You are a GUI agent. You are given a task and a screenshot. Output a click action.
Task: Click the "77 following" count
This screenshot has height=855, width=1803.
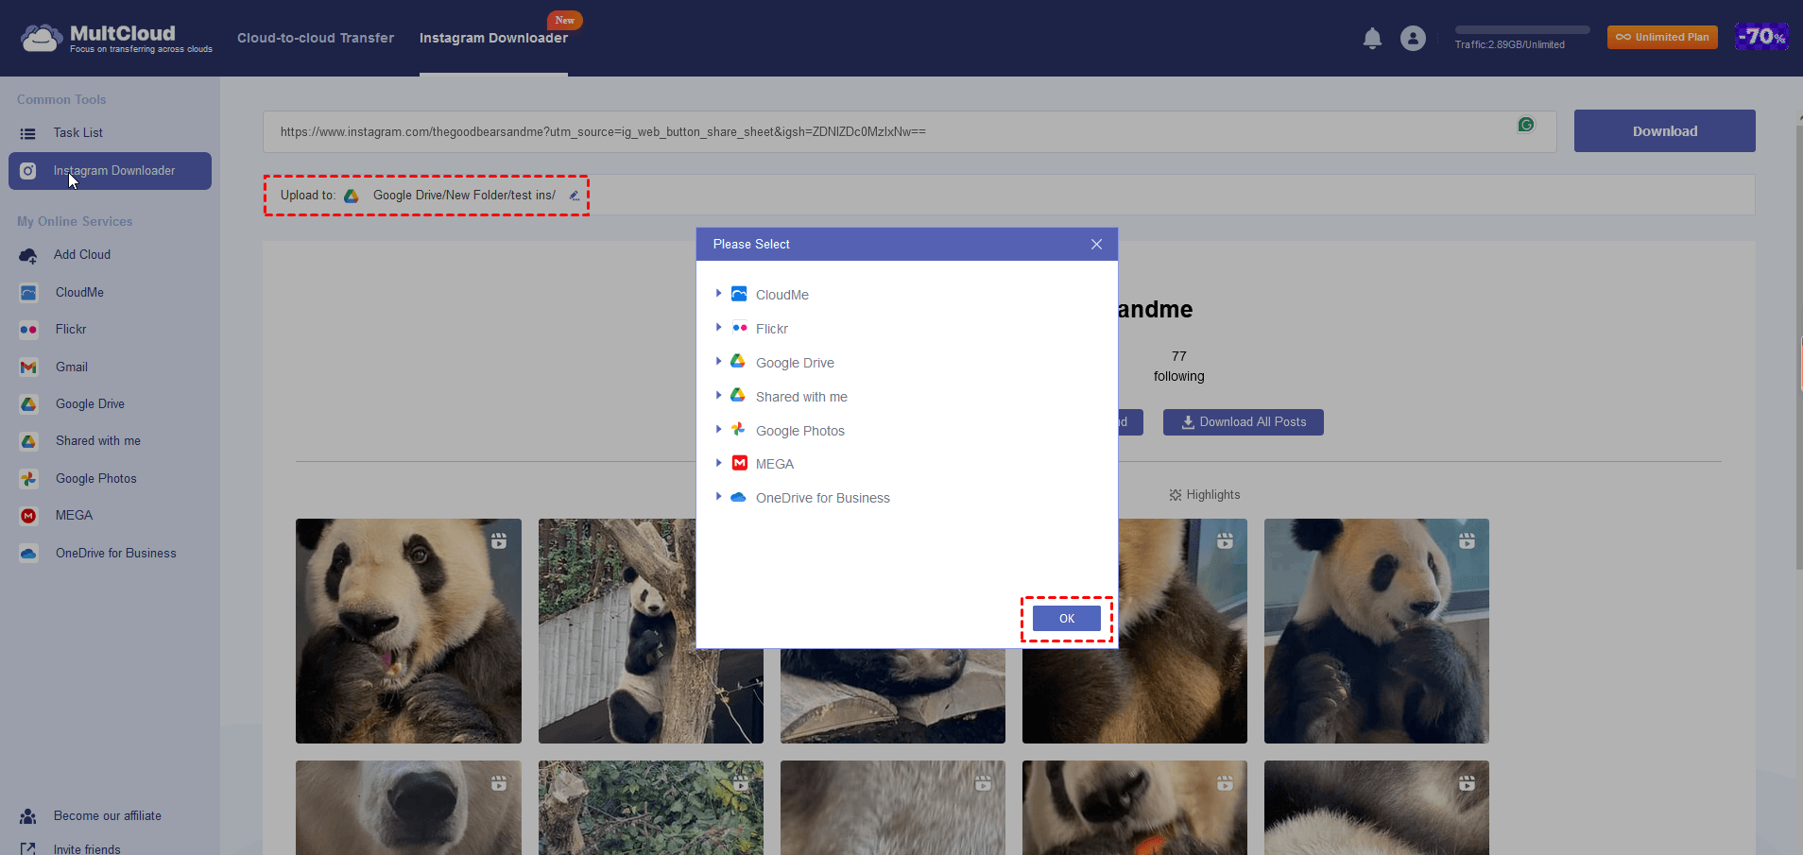coord(1178,367)
